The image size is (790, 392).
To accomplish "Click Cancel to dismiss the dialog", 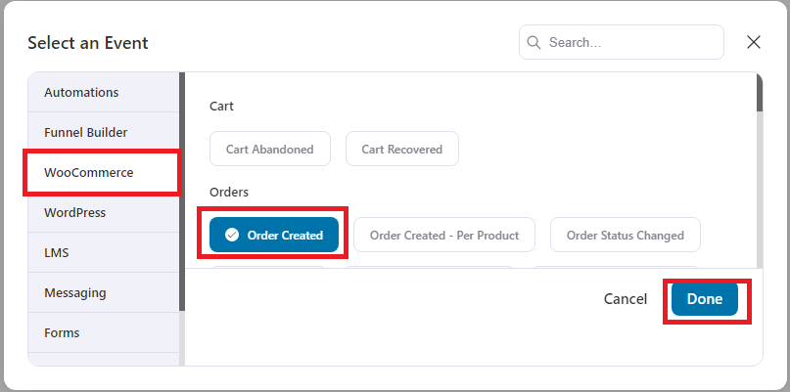I will [x=626, y=299].
